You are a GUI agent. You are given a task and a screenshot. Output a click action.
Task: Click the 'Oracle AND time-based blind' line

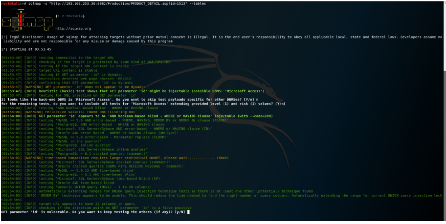(x=60, y=183)
